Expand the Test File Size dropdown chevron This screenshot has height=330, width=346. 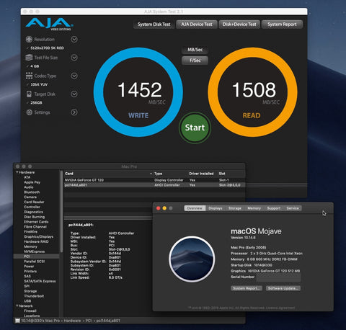[74, 58]
